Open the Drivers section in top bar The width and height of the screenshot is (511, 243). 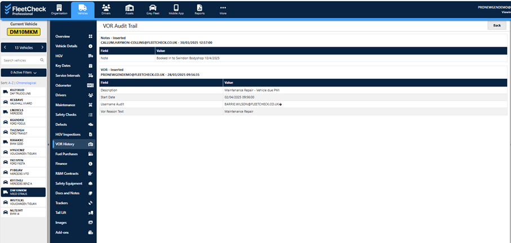pos(106,9)
